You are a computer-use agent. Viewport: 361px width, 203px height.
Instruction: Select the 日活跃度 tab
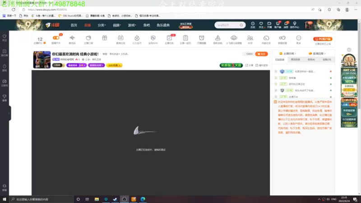click(280, 60)
